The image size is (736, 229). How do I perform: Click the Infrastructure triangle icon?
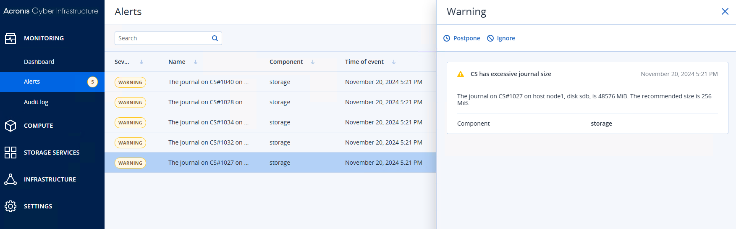point(10,179)
